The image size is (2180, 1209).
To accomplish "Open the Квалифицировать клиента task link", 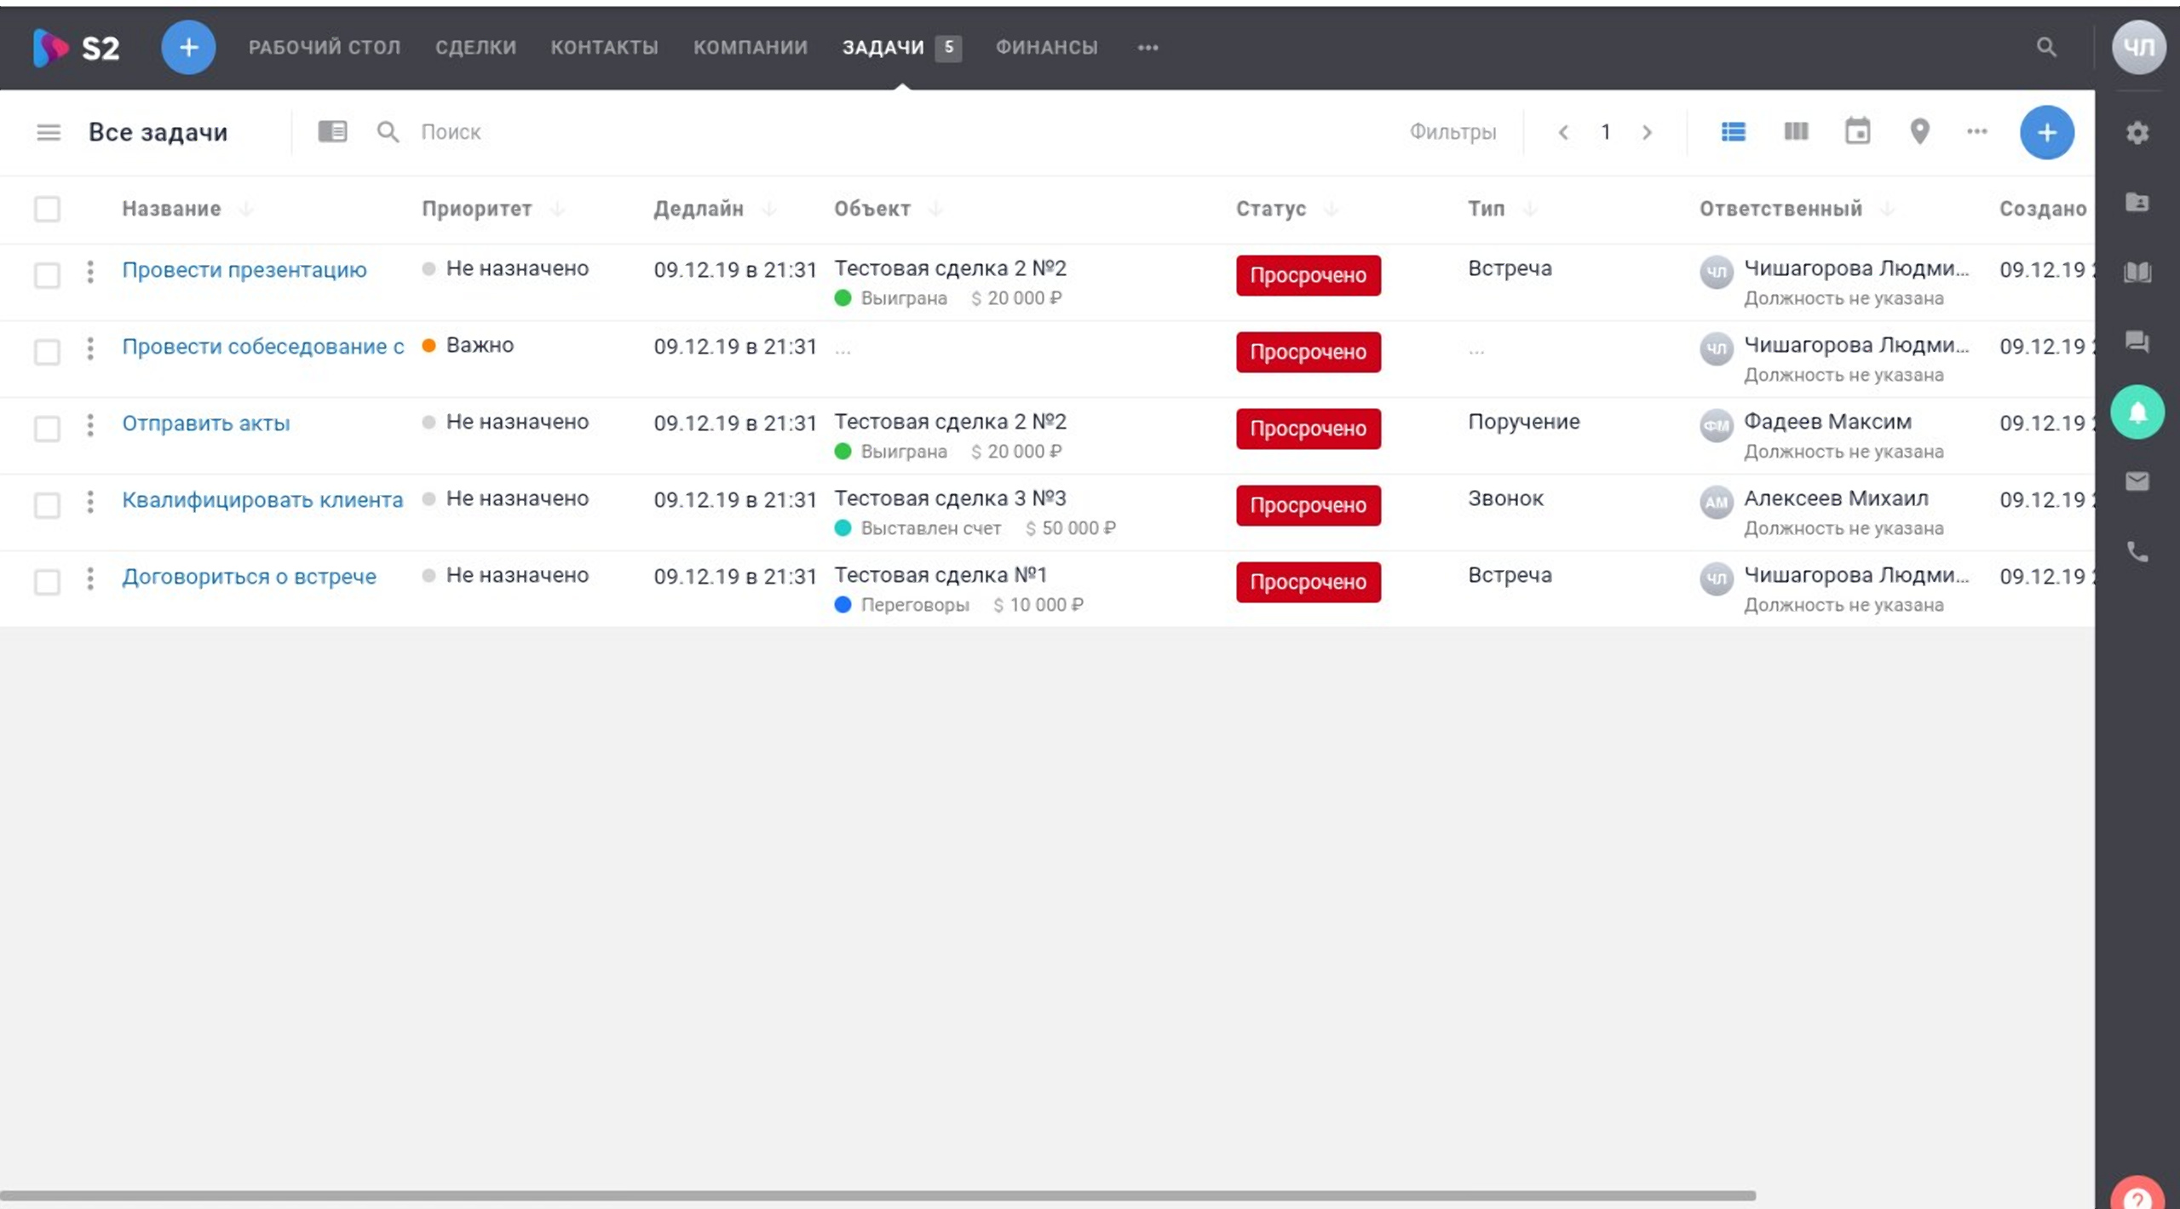I will click(x=262, y=499).
